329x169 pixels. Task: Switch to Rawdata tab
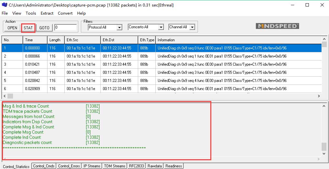155,166
